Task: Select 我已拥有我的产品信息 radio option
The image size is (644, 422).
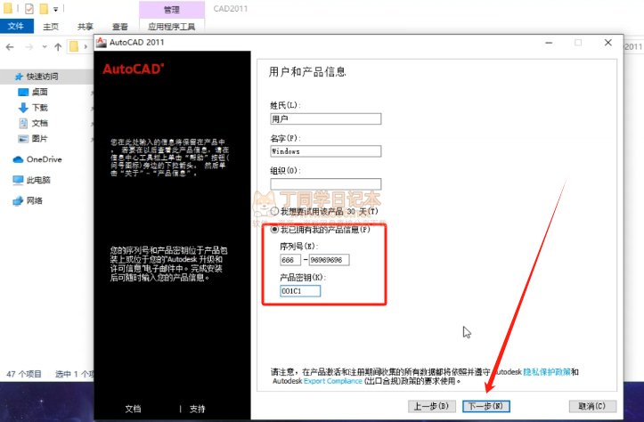Action: click(274, 230)
